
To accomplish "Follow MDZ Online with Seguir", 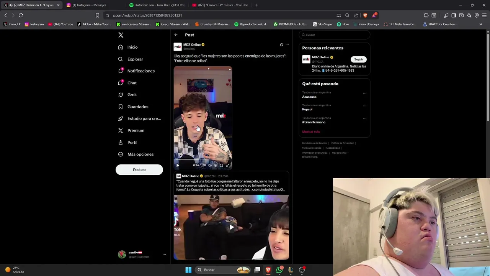I will [x=359, y=59].
